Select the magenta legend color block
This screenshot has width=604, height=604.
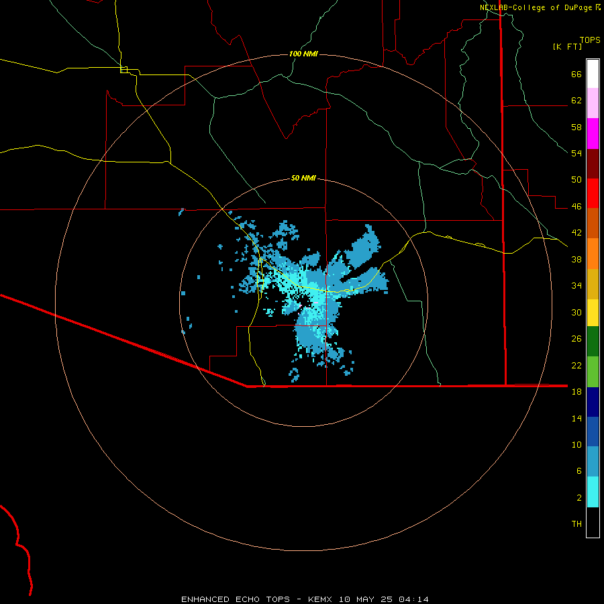coord(593,134)
